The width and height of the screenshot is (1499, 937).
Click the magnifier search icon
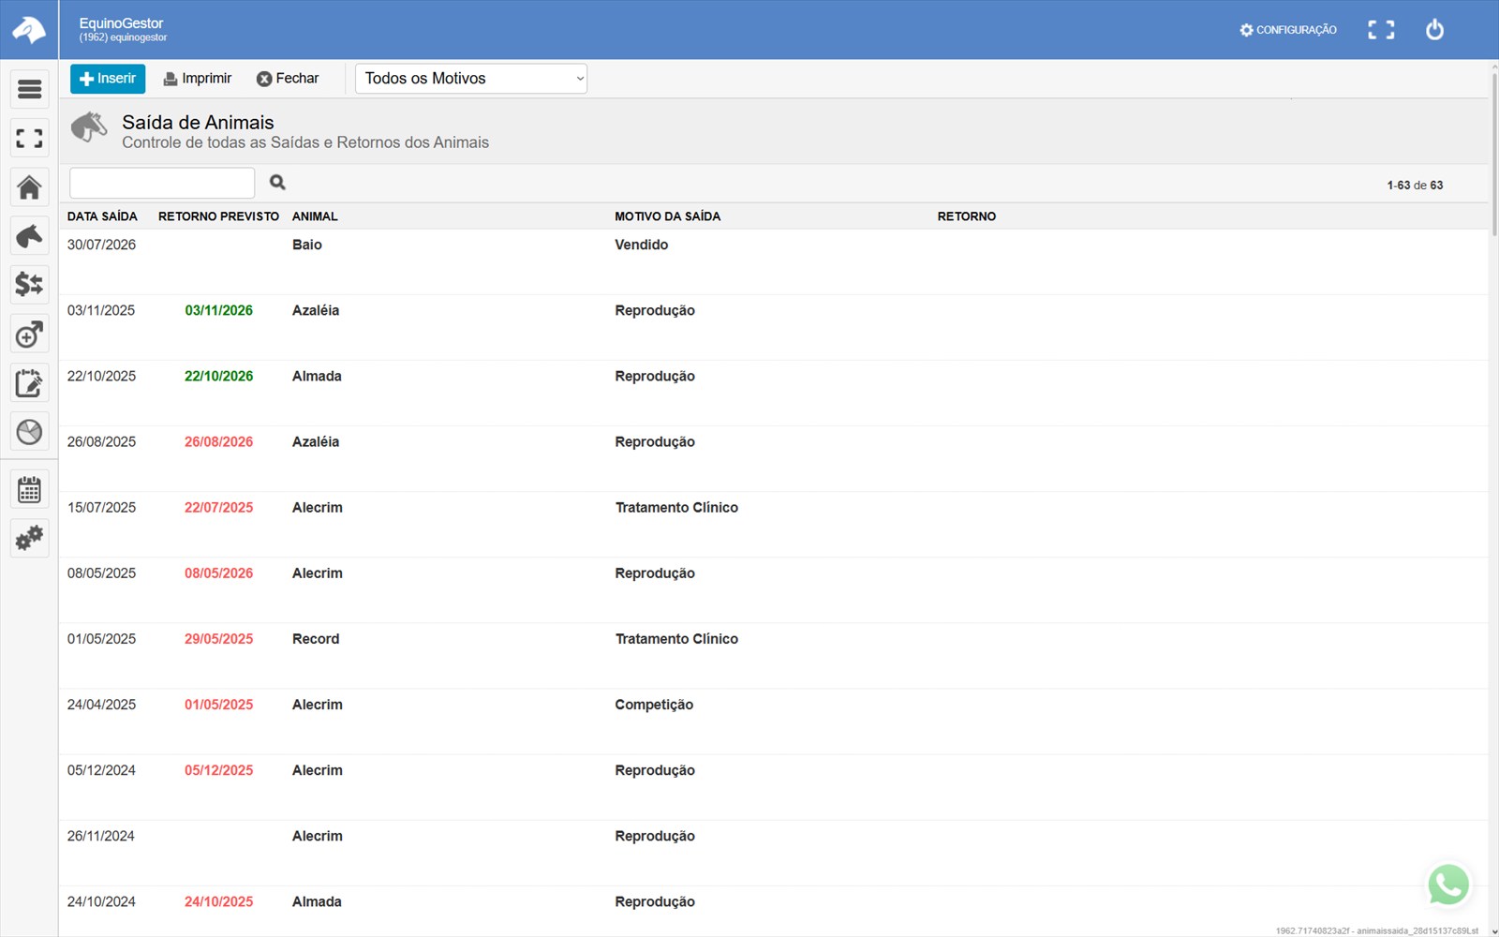pyautogui.click(x=277, y=183)
